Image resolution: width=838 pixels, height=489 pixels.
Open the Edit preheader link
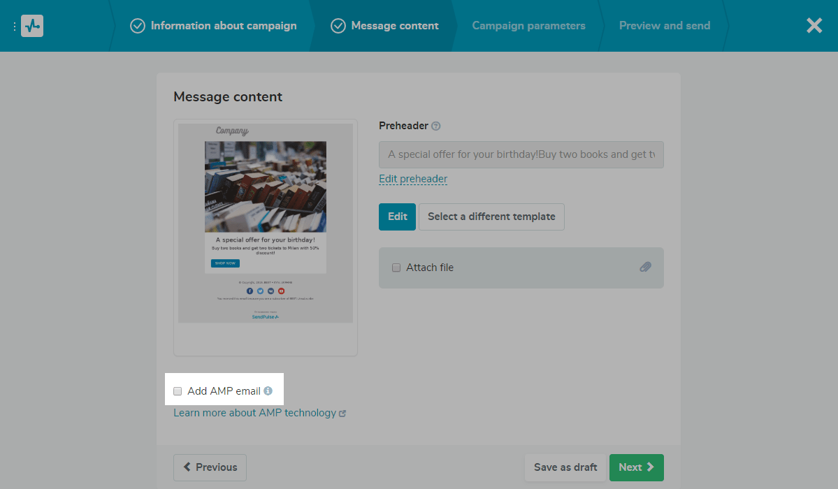412,179
